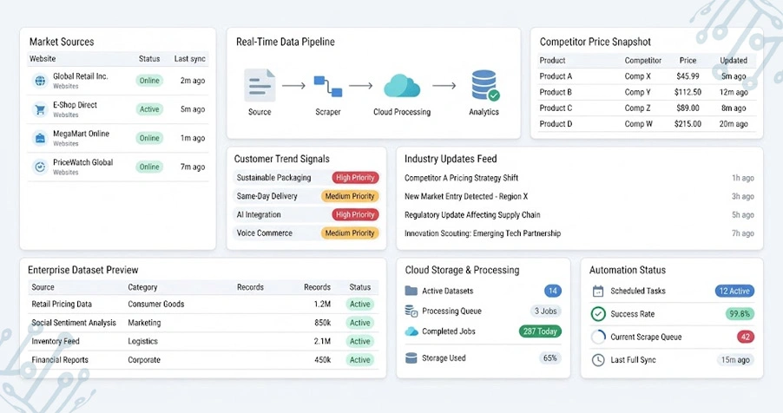Image resolution: width=783 pixels, height=413 pixels.
Task: Select the $112.50 price for Product B
Action: [x=688, y=92]
